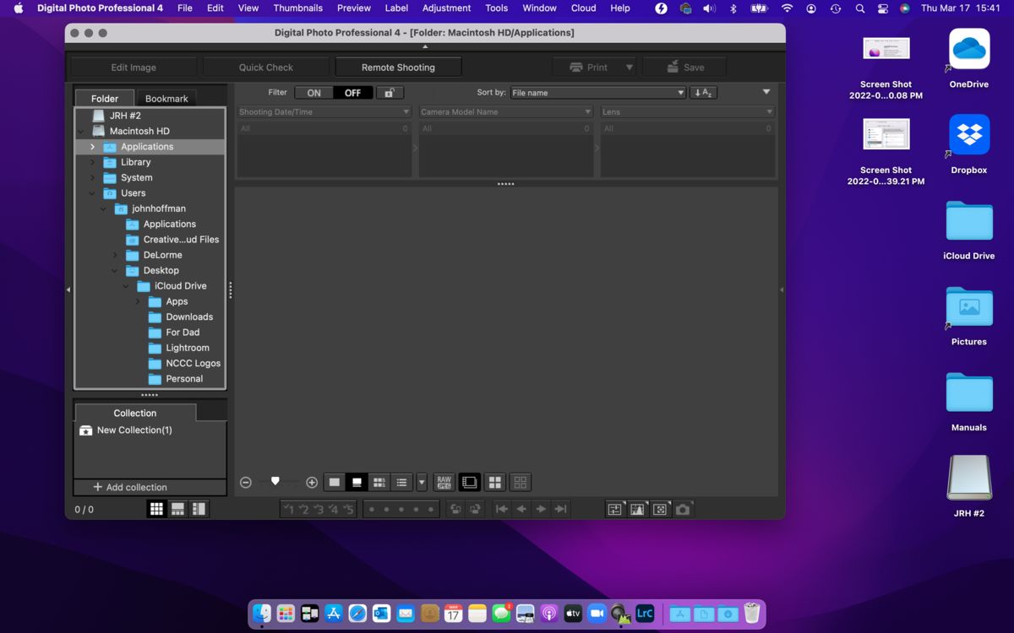Select the vertical split layout icon near 0 / 0

pyautogui.click(x=199, y=509)
